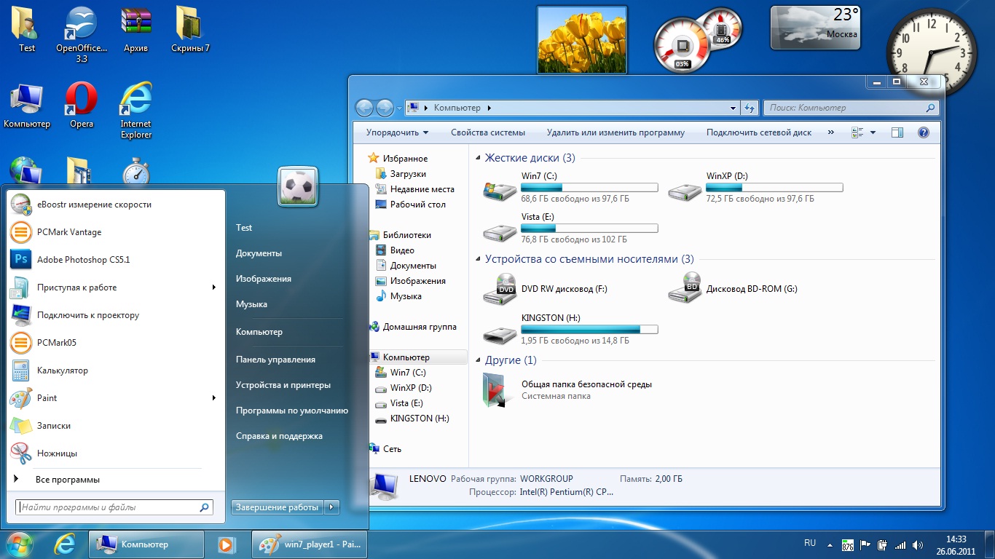
Task: Open the Test user folder on desktop
Action: coord(27,31)
